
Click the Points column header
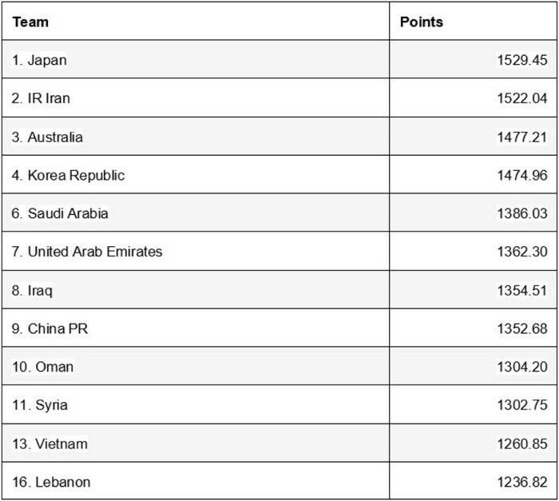tap(421, 22)
